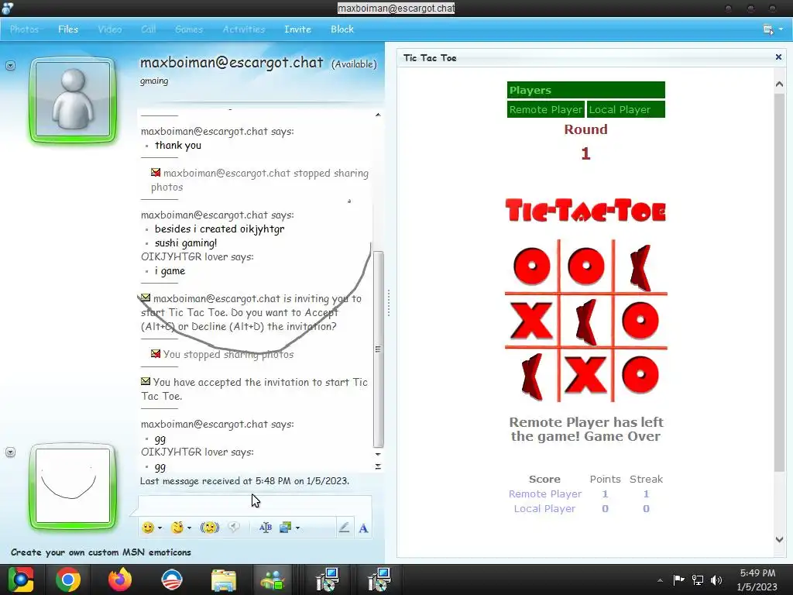Send a nudge with the shaking-face icon
Screen dimensions: 793x595
[209, 528]
